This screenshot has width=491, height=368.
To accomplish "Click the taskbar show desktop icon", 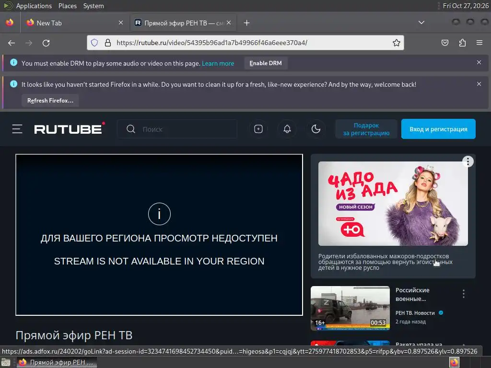I will click(6, 362).
